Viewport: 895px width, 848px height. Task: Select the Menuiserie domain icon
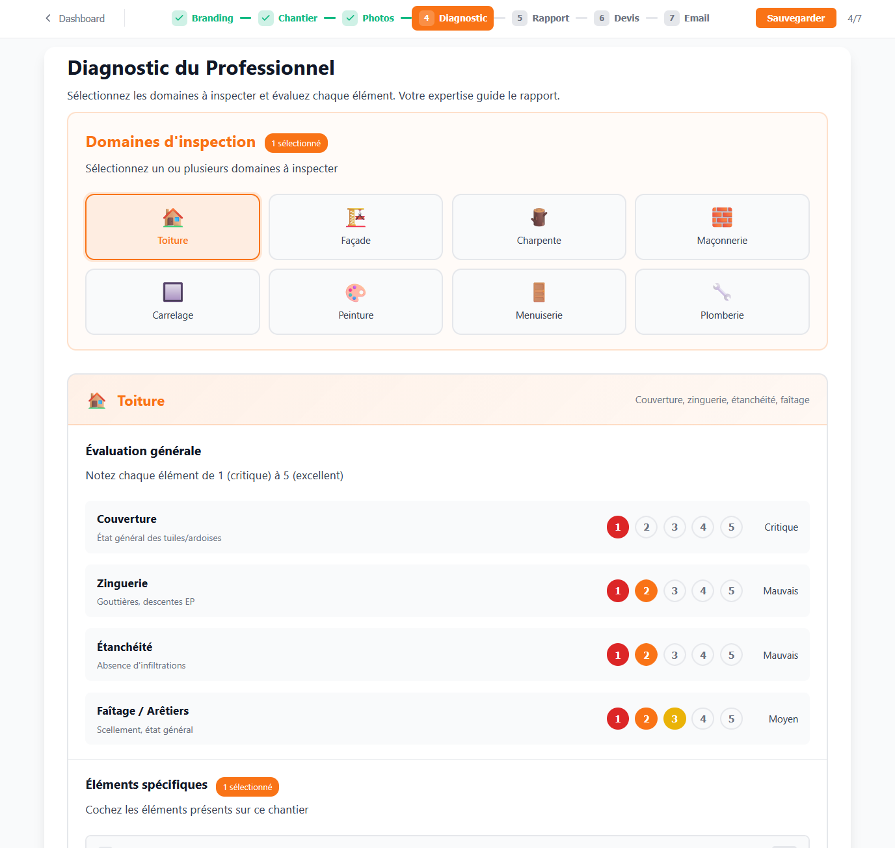click(x=539, y=292)
